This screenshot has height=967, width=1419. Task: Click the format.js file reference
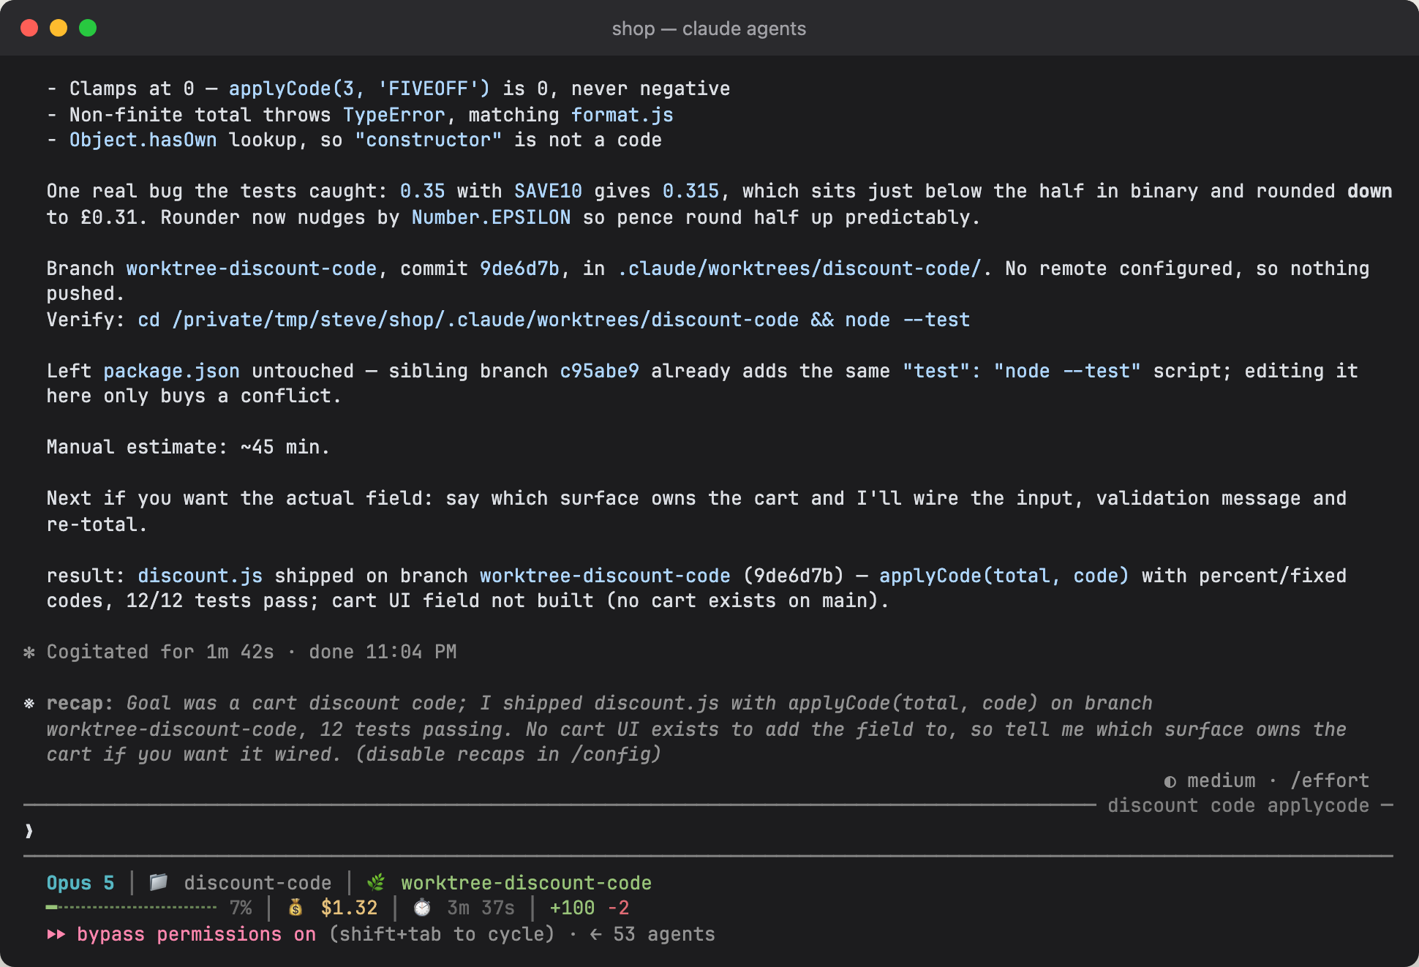point(622,115)
